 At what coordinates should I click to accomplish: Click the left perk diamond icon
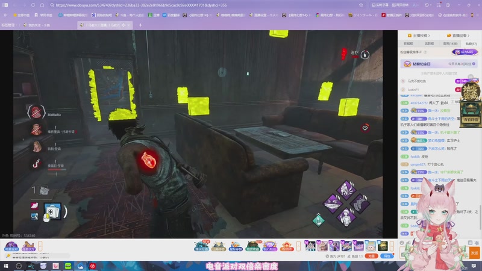[333, 204]
